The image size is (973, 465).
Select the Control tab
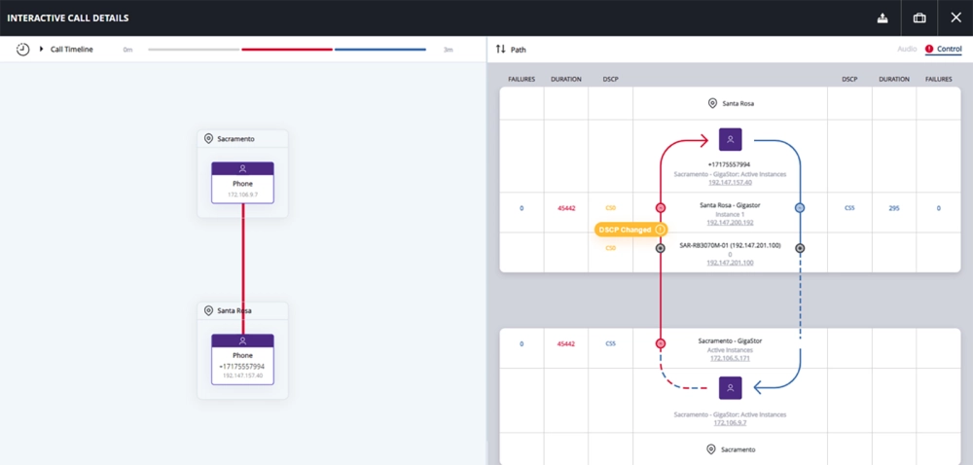(949, 49)
